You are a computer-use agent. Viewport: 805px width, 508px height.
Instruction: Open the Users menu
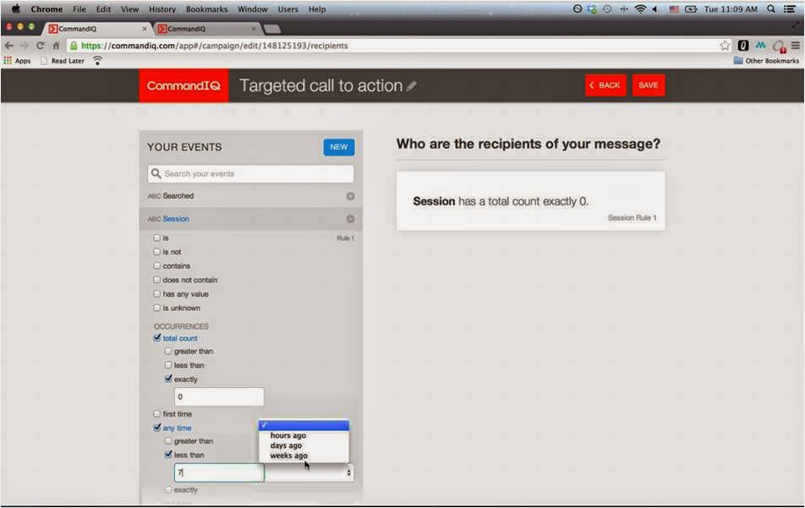pyautogui.click(x=287, y=9)
